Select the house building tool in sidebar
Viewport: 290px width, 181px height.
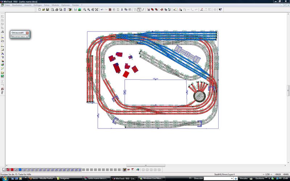3,61
